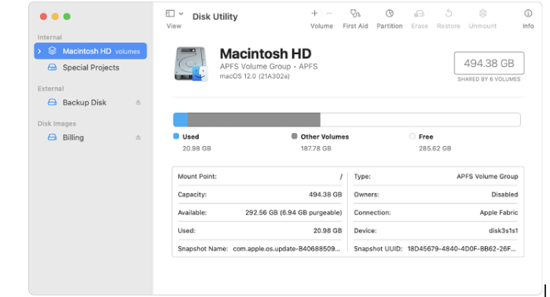Click the 187.78 GB Other Volumes value
Screen dimensions: 550x297
pos(316,148)
